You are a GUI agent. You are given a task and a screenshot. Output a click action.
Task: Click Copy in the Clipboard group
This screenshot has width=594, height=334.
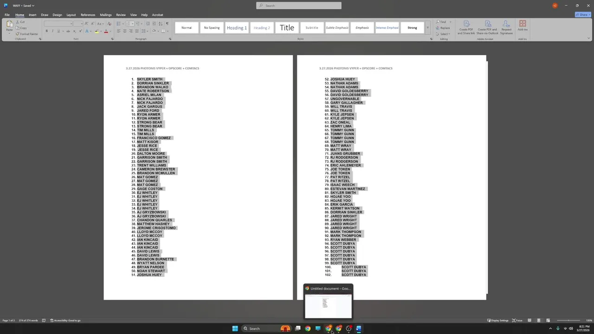tap(21, 28)
